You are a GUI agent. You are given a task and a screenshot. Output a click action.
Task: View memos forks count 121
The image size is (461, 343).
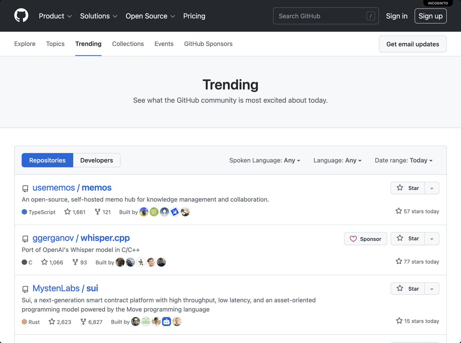point(103,212)
